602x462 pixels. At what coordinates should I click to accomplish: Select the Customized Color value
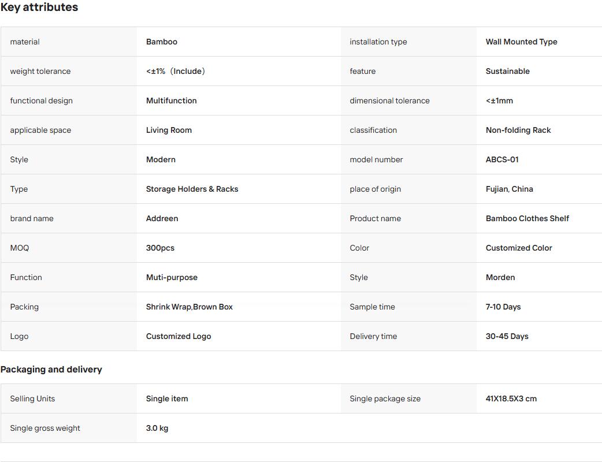coord(519,248)
